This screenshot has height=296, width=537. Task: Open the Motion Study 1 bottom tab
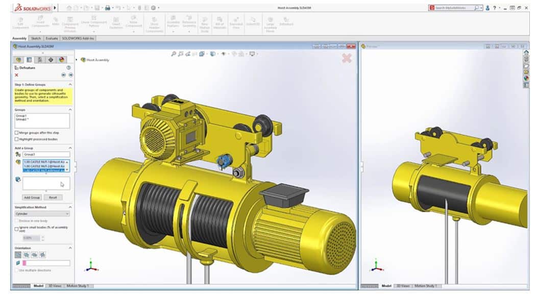(x=77, y=286)
